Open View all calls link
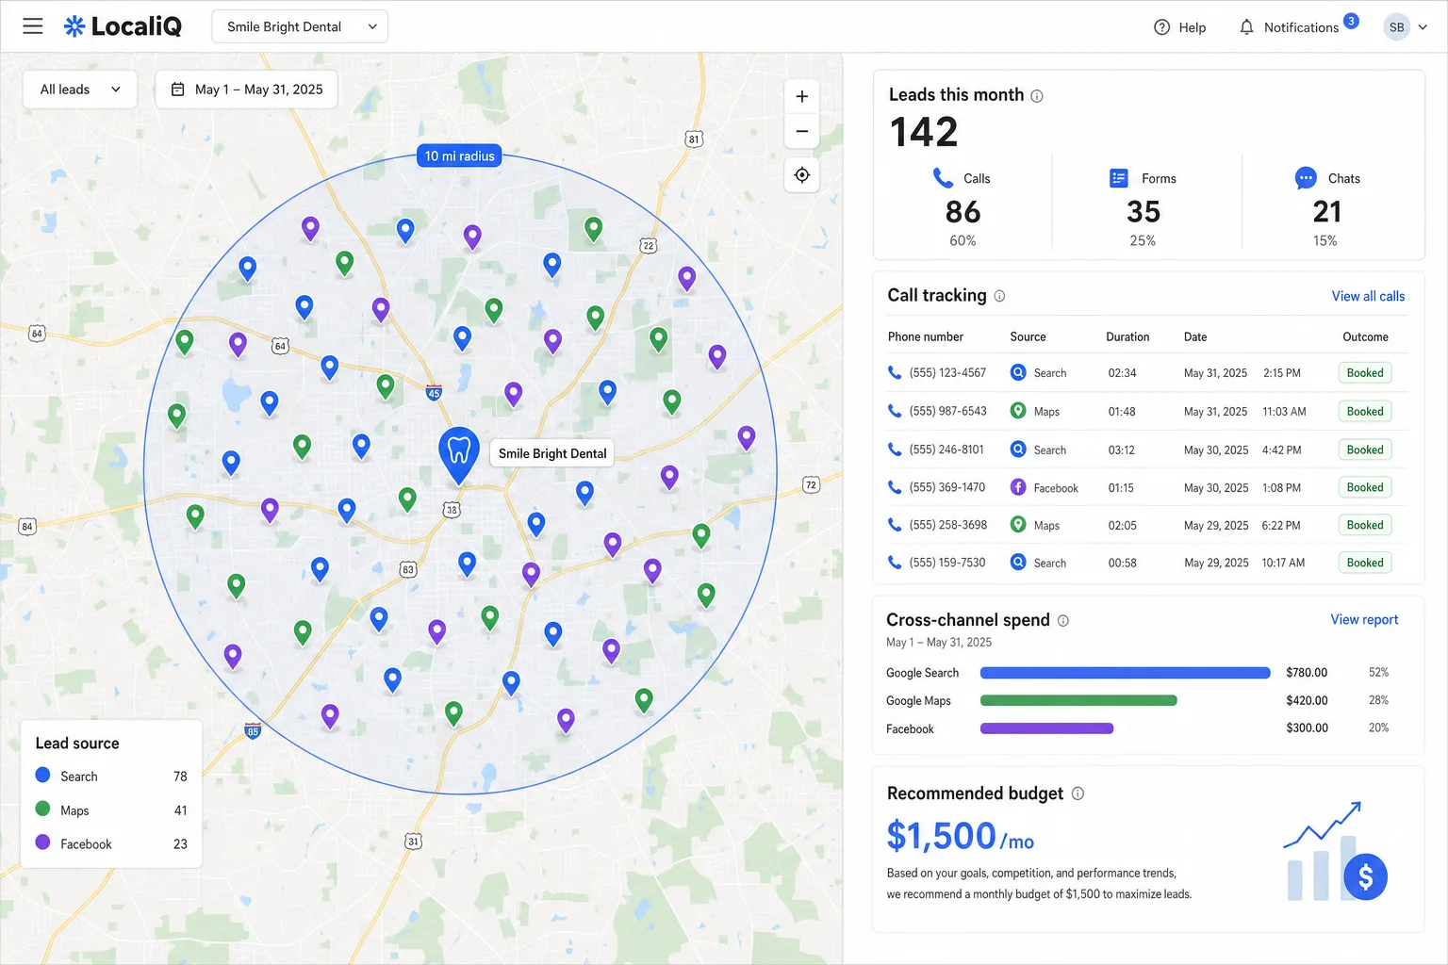Screen dimensions: 1448x965 pos(1368,296)
